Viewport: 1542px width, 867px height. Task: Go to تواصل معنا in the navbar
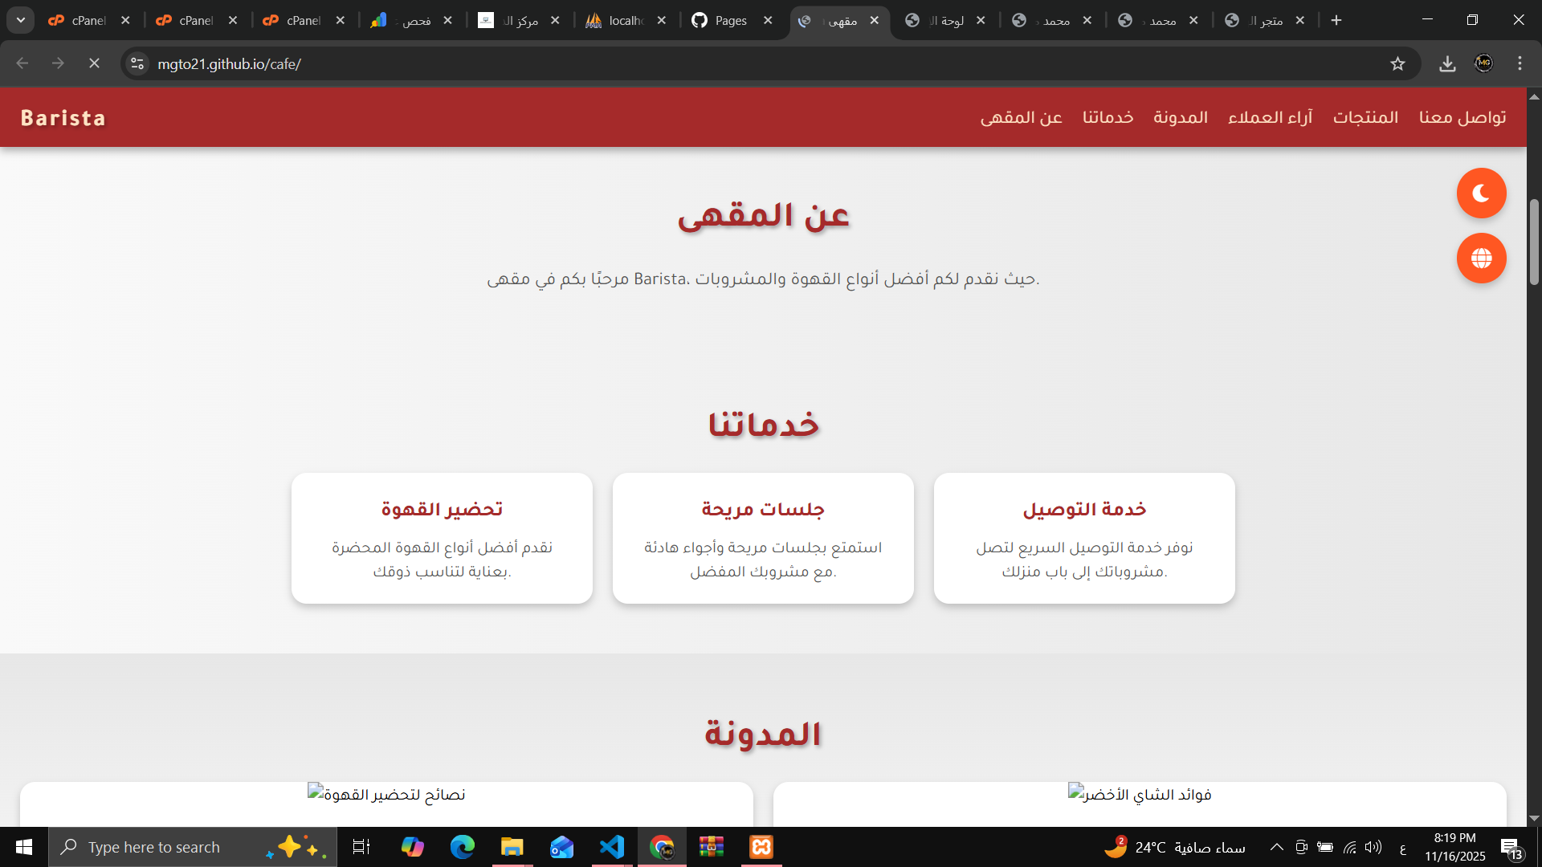tap(1462, 117)
